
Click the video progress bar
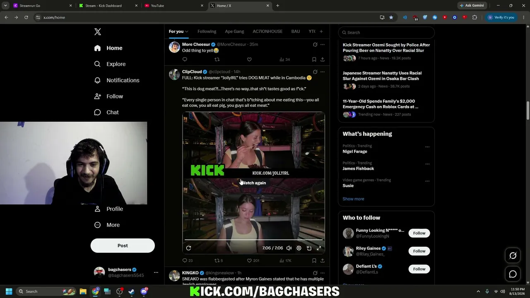click(x=253, y=240)
